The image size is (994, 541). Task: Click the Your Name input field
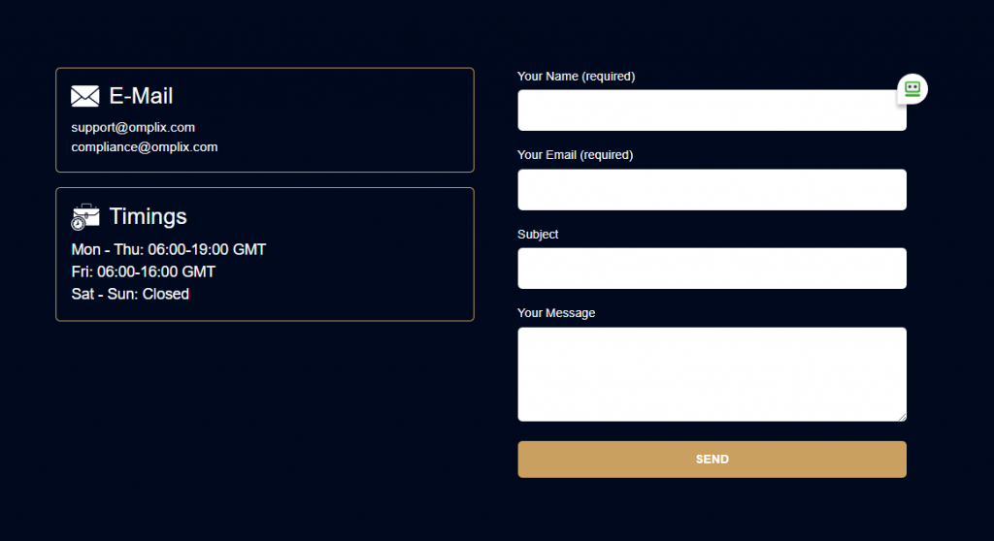[712, 111]
